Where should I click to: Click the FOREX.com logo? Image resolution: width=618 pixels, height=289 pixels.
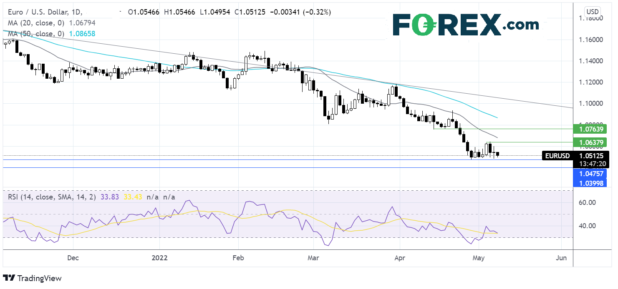tap(466, 25)
